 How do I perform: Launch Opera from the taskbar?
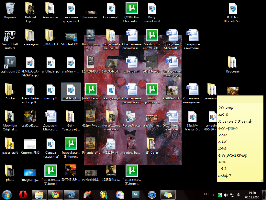pyautogui.click(x=23, y=195)
